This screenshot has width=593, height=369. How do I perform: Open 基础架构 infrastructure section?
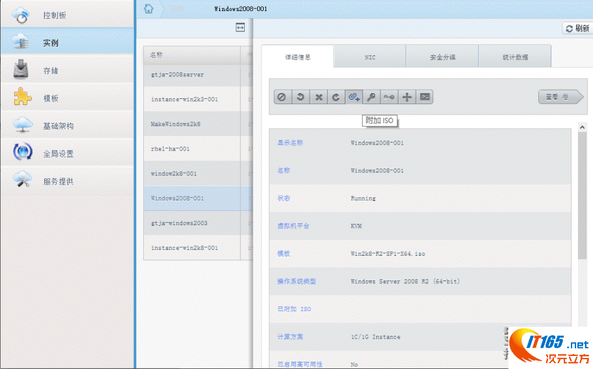click(67, 126)
